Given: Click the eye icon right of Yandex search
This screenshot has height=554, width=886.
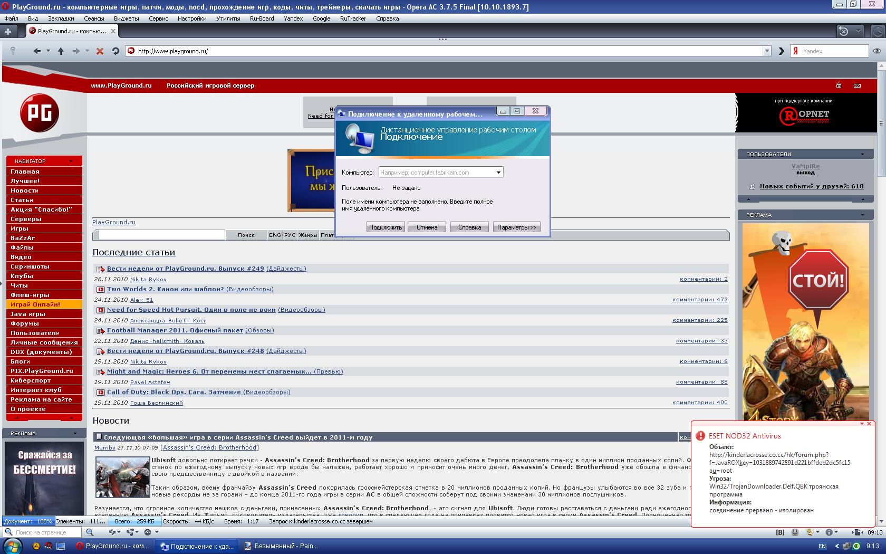Looking at the screenshot, I should point(877,51).
